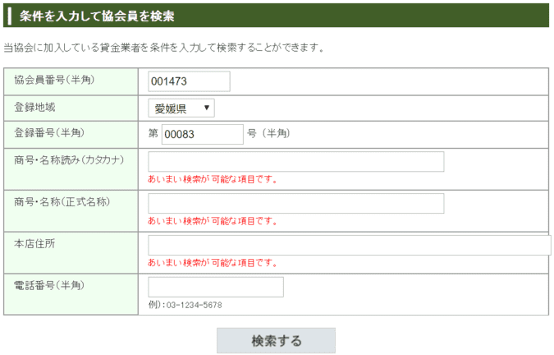Image resolution: width=554 pixels, height=355 pixels.
Task: Focus the 商号・名称読み(カタカナ) text field
Action: click(x=296, y=162)
